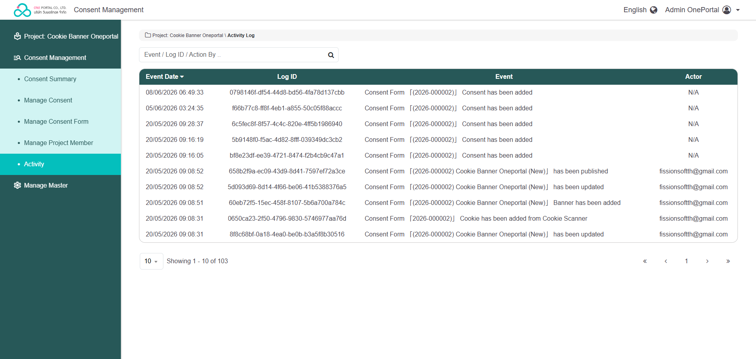Click the 'Banner has been added' event text

(x=587, y=203)
